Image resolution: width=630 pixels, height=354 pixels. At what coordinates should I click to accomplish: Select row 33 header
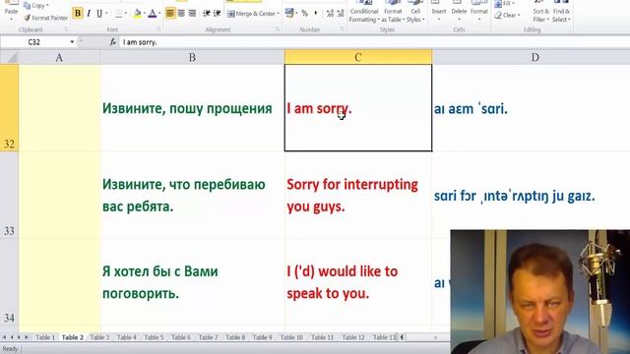click(x=9, y=195)
